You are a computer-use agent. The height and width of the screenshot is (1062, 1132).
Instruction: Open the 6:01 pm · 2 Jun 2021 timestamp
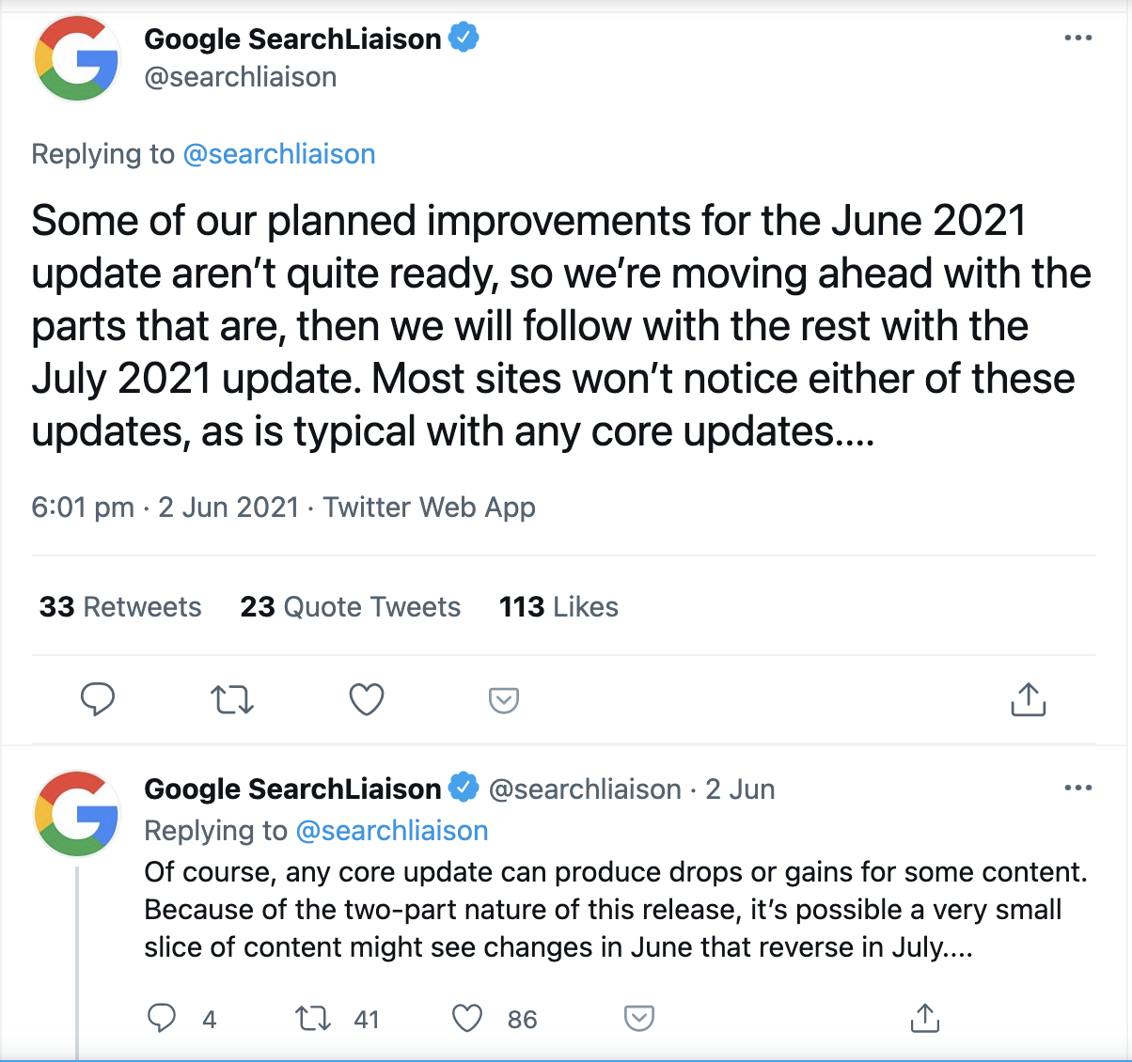[165, 508]
